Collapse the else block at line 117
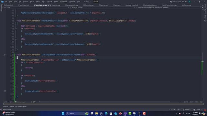This screenshot has width=207, height=116. coord(16,86)
